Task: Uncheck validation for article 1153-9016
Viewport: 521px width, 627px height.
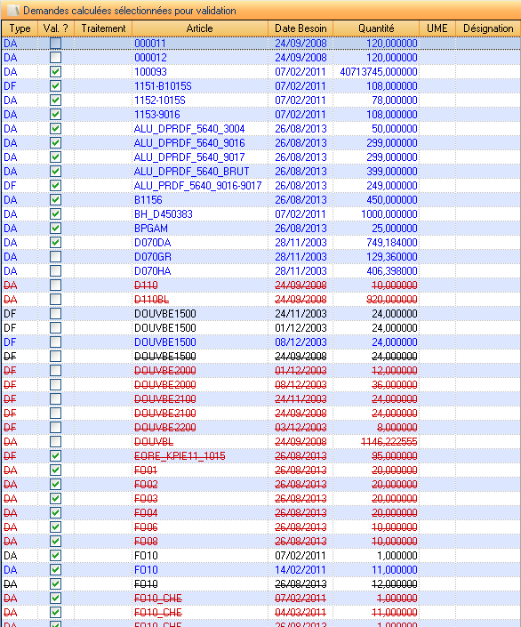Action: (56, 115)
